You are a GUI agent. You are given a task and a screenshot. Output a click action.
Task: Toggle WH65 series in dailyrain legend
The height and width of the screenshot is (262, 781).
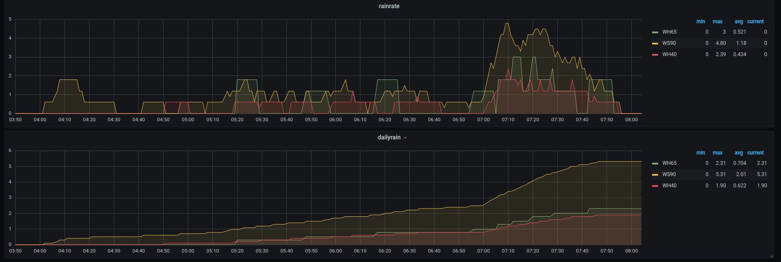pyautogui.click(x=669, y=163)
